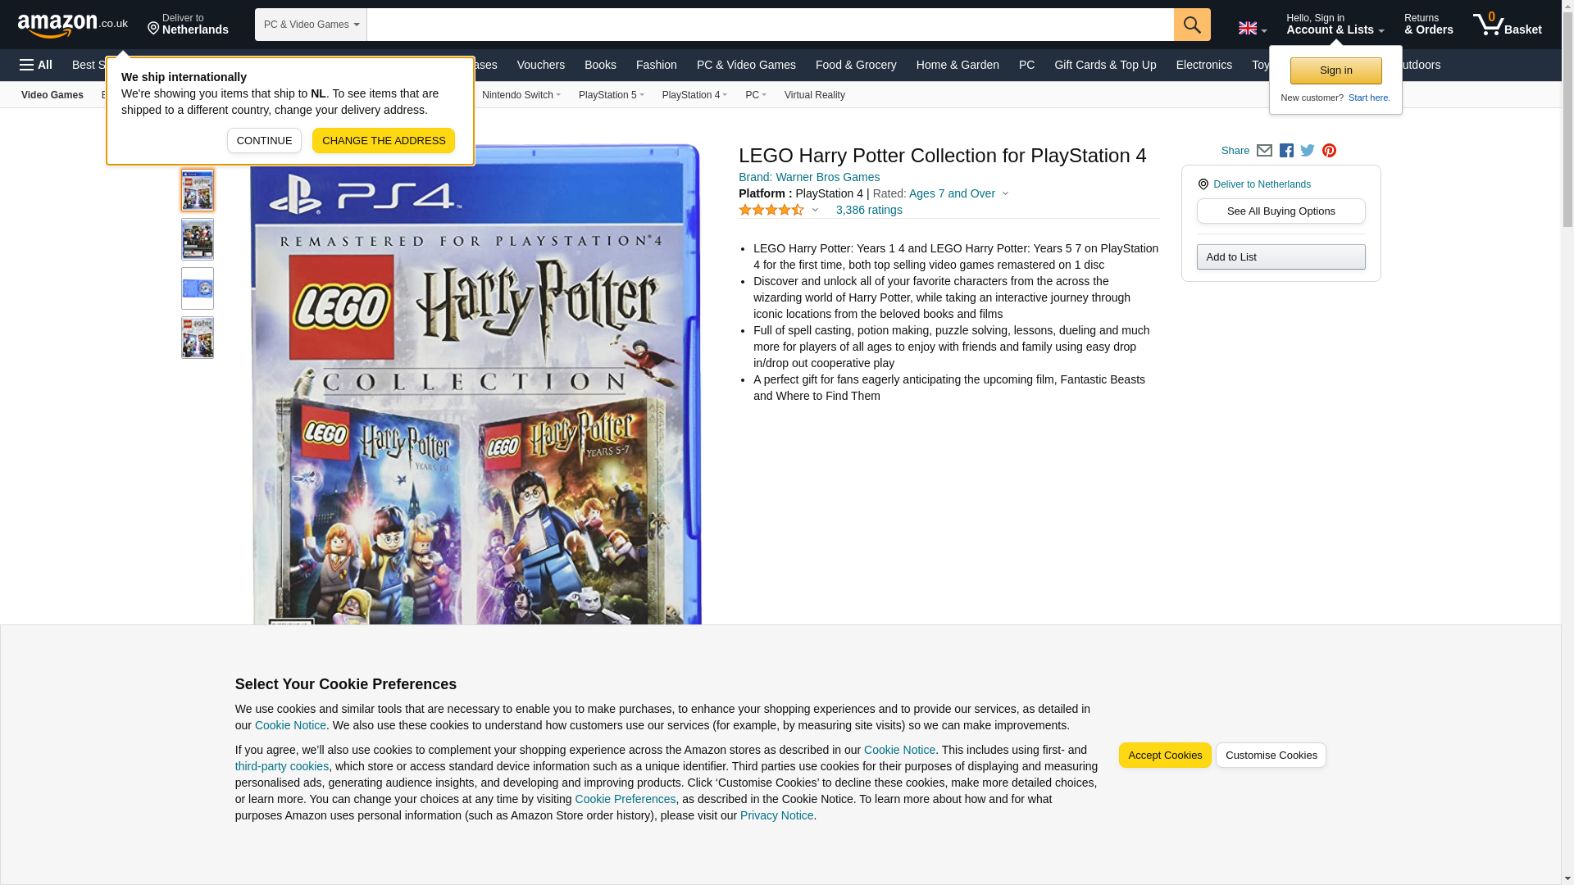Open the 3,386 ratings link
This screenshot has width=1574, height=885.
click(868, 211)
